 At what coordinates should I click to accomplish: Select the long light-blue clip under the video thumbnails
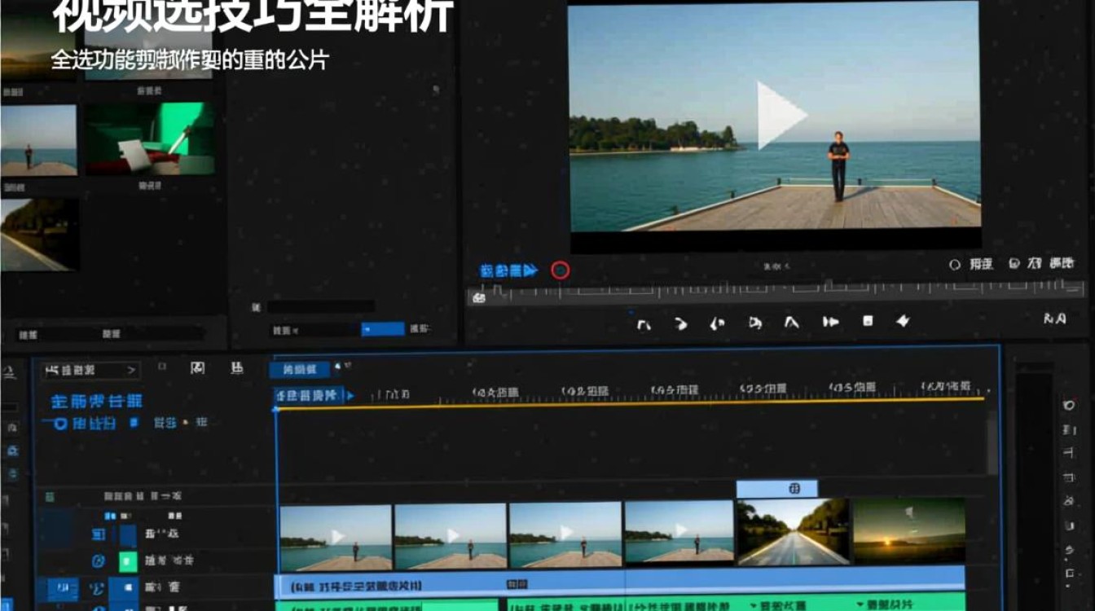click(x=620, y=583)
